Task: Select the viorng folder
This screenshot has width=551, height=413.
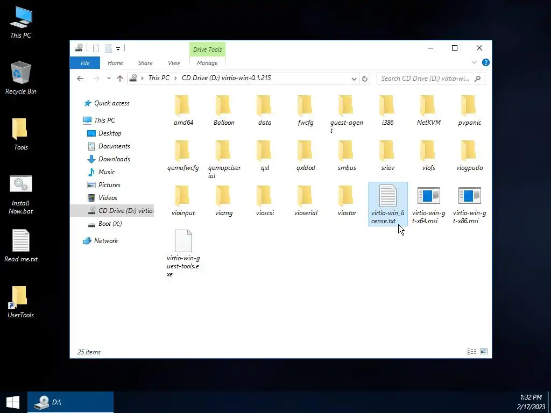Action: (x=224, y=201)
